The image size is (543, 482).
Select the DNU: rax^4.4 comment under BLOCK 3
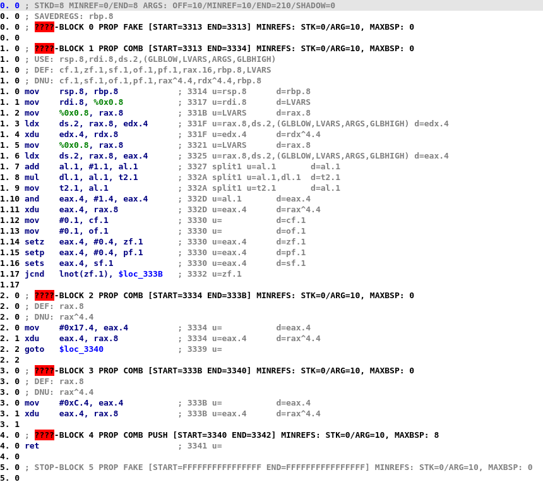coord(63,392)
